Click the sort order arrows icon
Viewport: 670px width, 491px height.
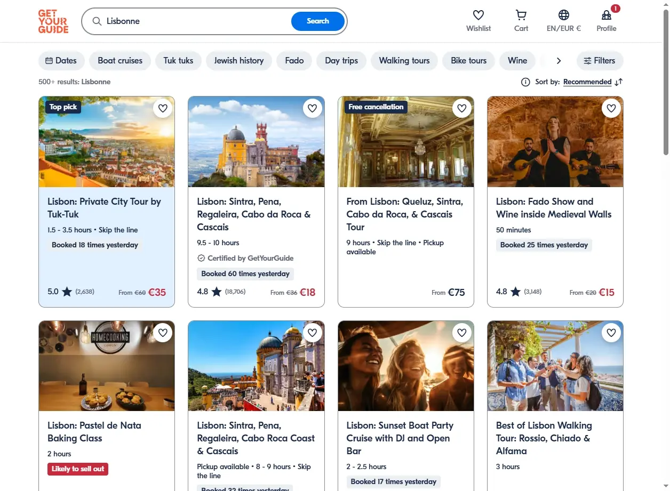(x=619, y=82)
